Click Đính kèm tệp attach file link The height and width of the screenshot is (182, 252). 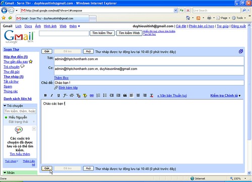tap(68, 87)
